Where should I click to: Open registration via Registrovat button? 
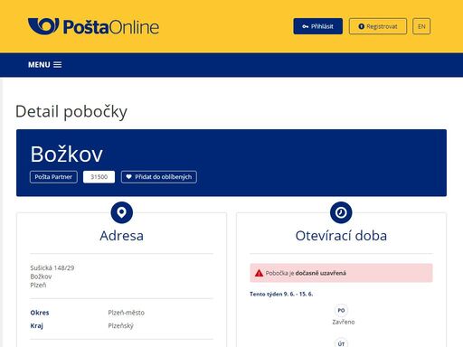pos(378,26)
